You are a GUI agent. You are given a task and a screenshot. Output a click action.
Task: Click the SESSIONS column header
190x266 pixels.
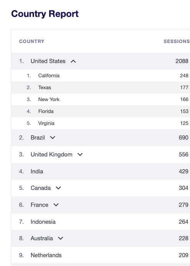click(x=177, y=42)
